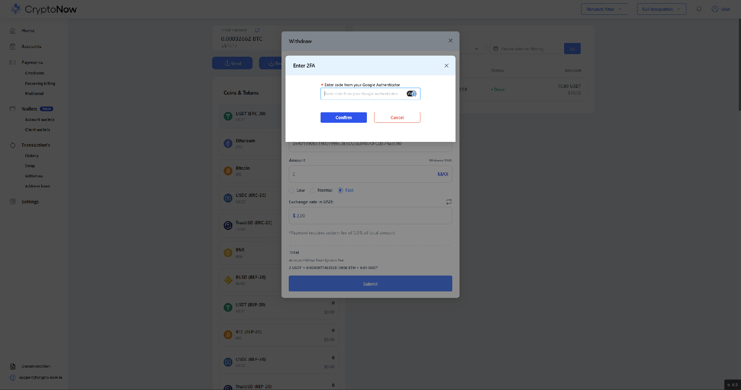Open Multisend in sidebar
Viewport: 741px width, 390px height.
point(34,94)
